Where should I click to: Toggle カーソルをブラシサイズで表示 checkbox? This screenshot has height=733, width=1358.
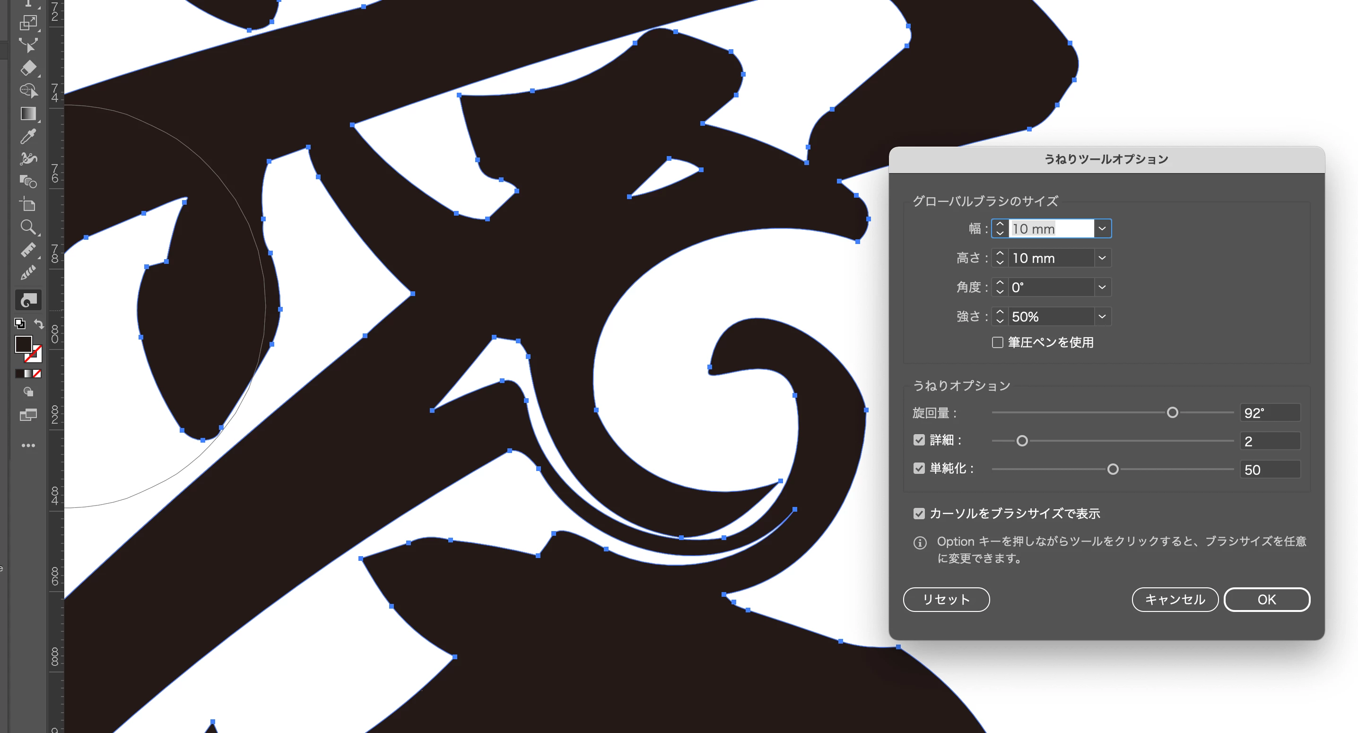(x=919, y=514)
